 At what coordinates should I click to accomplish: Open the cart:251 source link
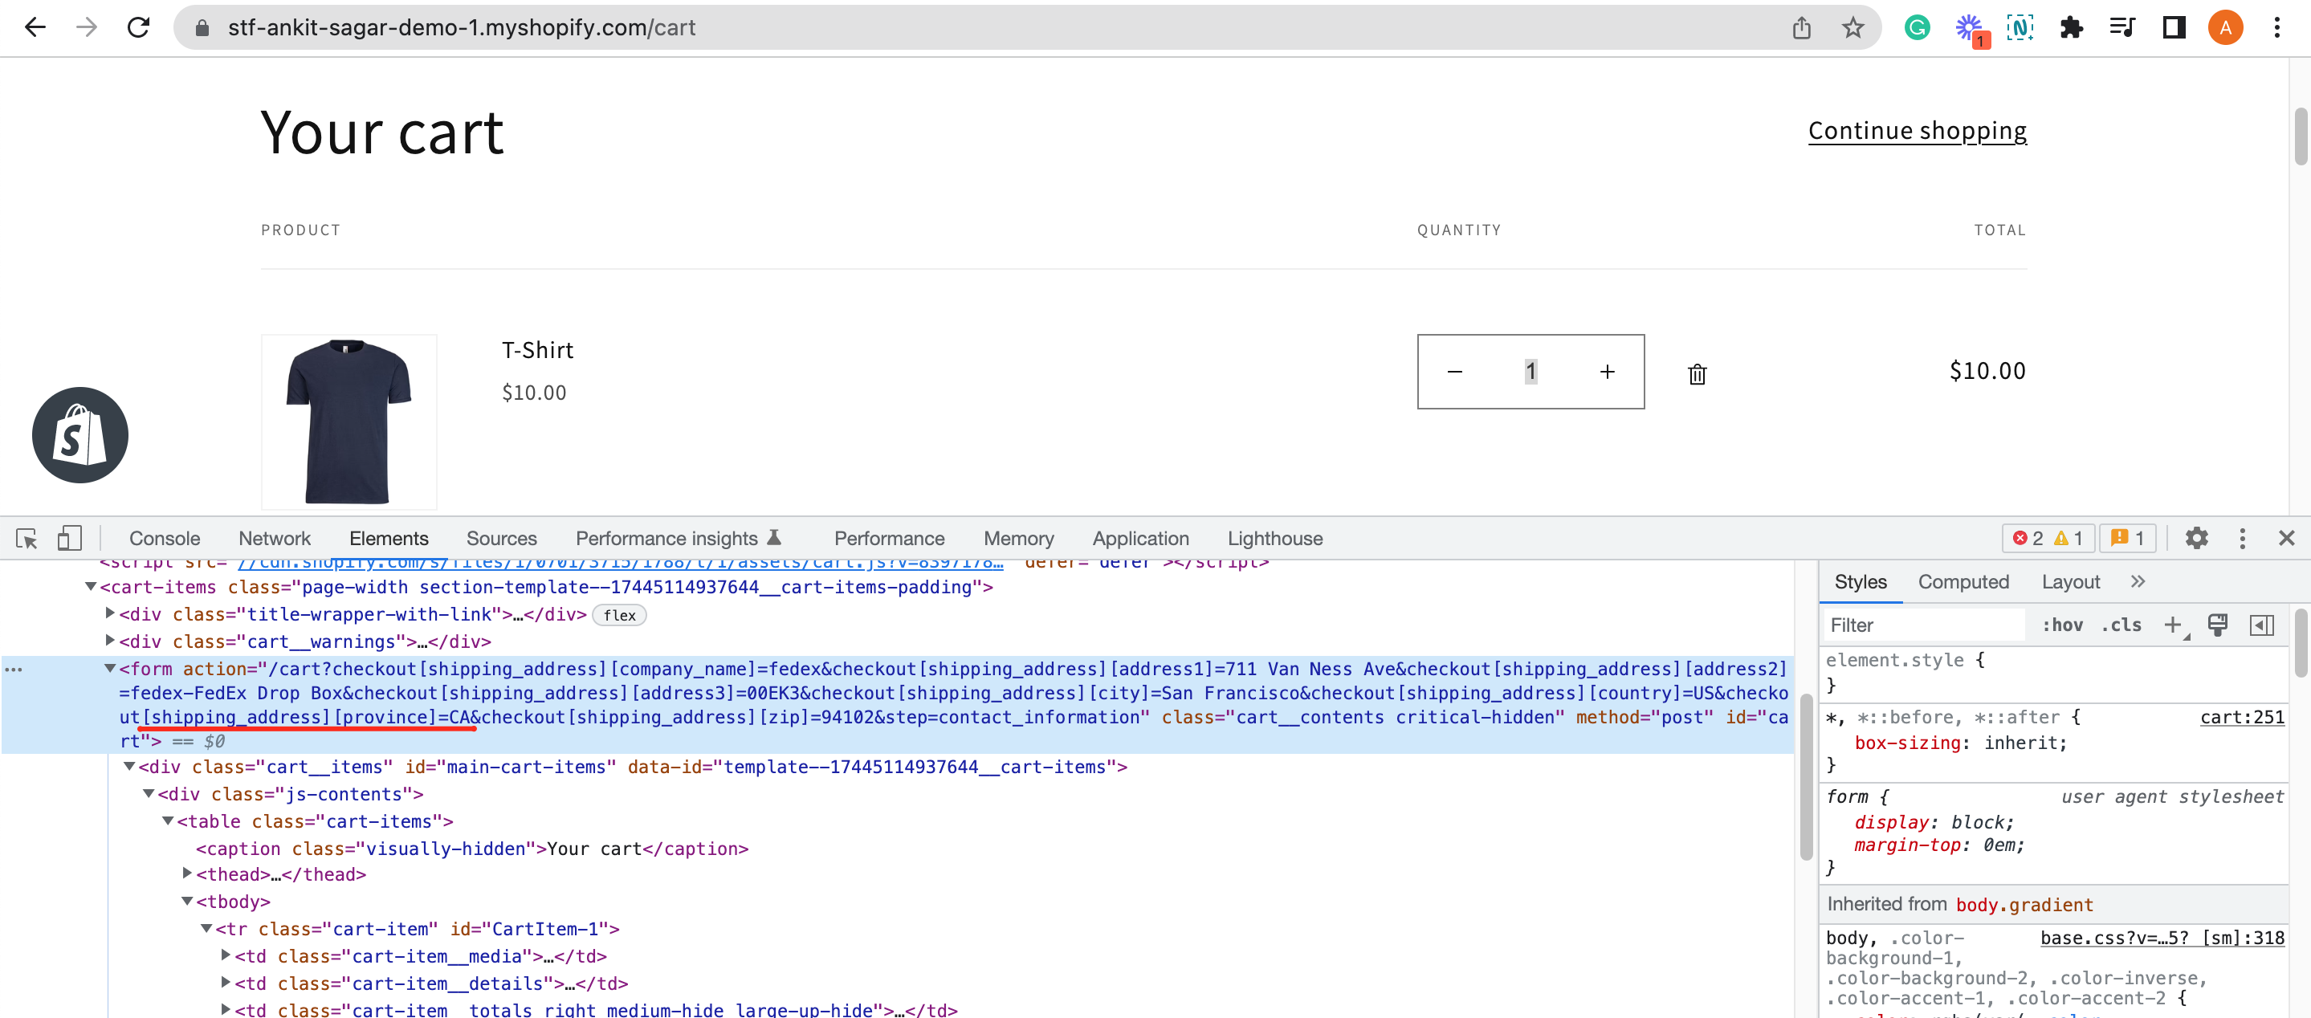(x=2241, y=717)
